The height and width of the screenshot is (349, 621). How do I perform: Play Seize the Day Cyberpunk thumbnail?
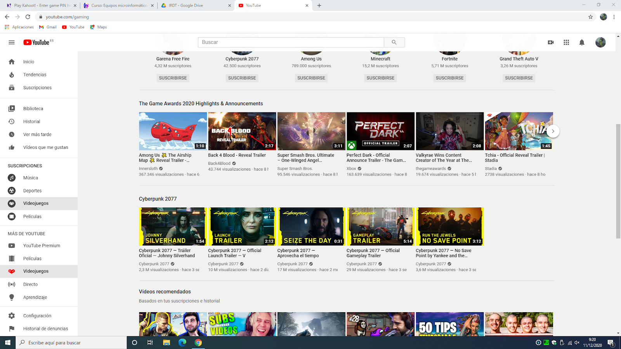pos(311,226)
